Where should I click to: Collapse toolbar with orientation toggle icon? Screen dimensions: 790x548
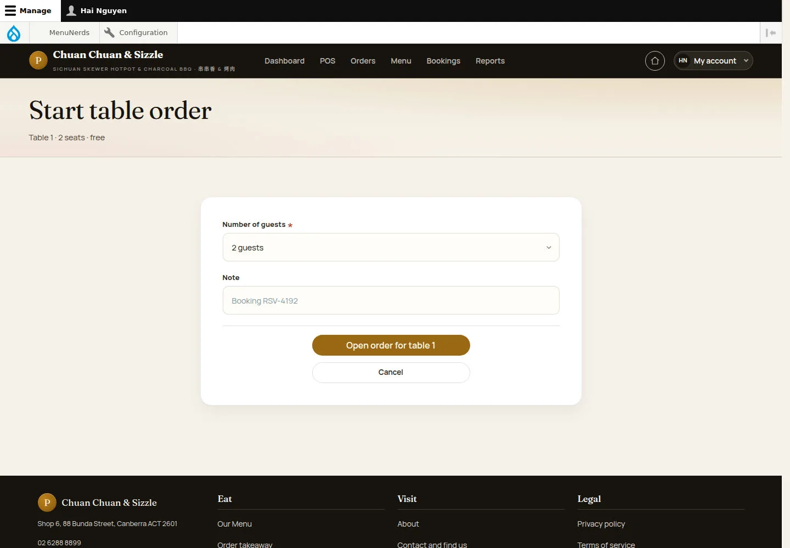(771, 33)
